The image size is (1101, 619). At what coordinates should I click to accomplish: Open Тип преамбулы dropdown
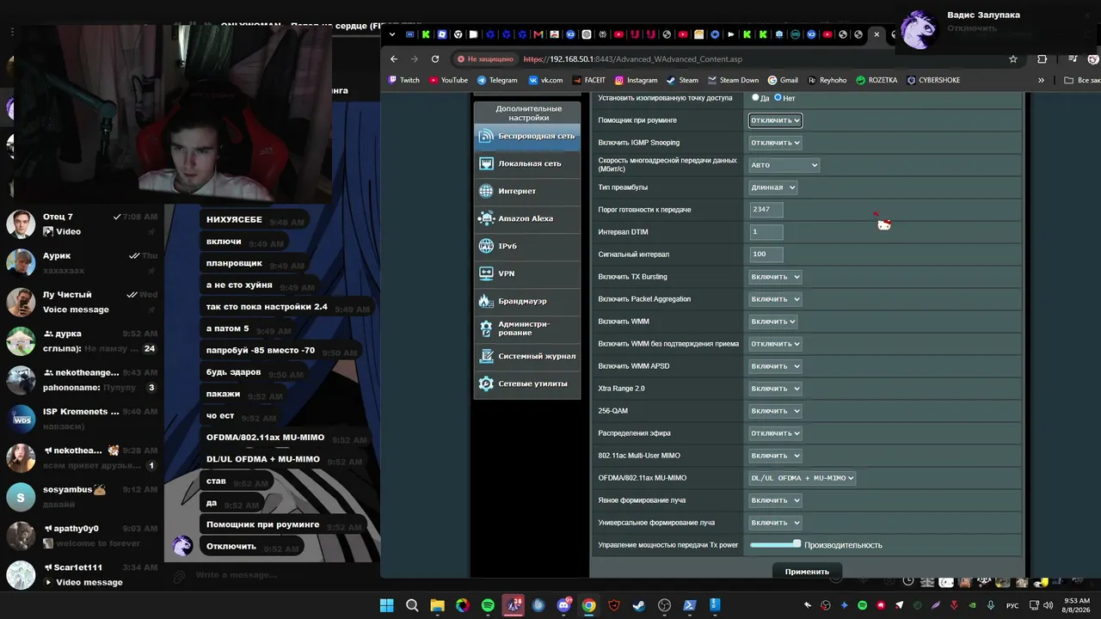pyautogui.click(x=773, y=187)
